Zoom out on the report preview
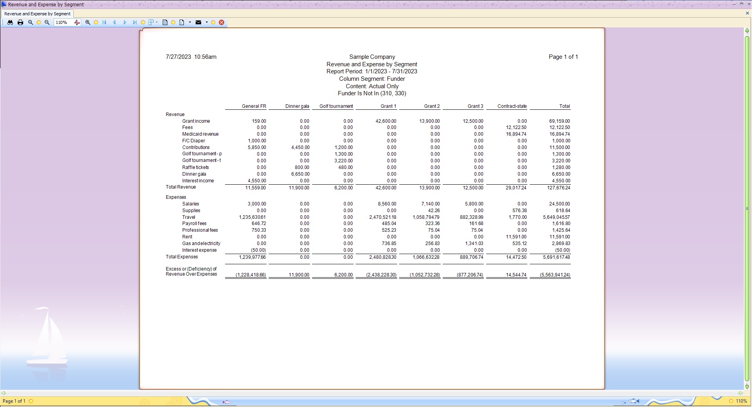752x407 pixels. click(47, 22)
